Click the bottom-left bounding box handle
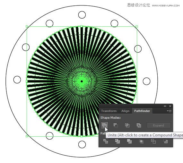 coord(27,136)
